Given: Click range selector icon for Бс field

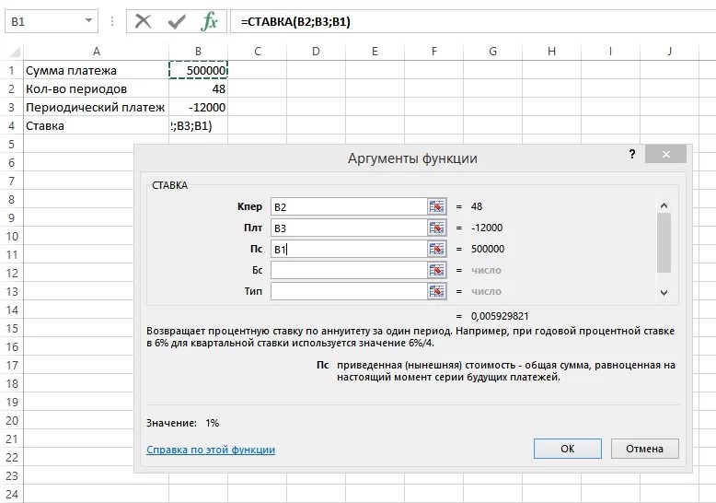Looking at the screenshot, I should (x=436, y=270).
